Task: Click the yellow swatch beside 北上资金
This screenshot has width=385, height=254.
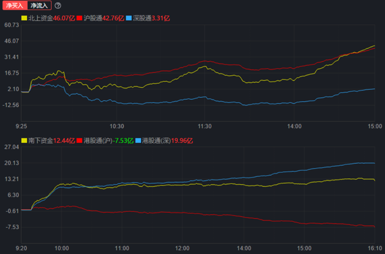Action: coord(24,18)
